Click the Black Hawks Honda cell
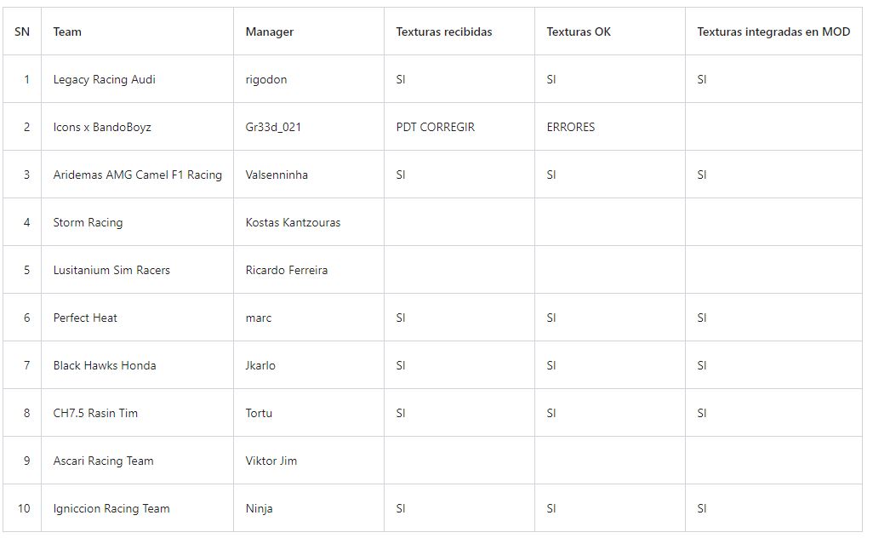Viewport: 873px width, 544px height. click(x=105, y=365)
